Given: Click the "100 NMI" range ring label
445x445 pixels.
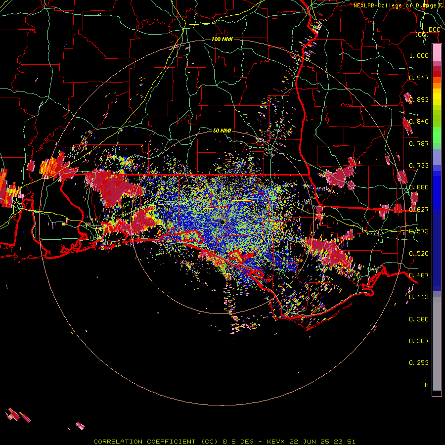Looking at the screenshot, I should pos(222,39).
